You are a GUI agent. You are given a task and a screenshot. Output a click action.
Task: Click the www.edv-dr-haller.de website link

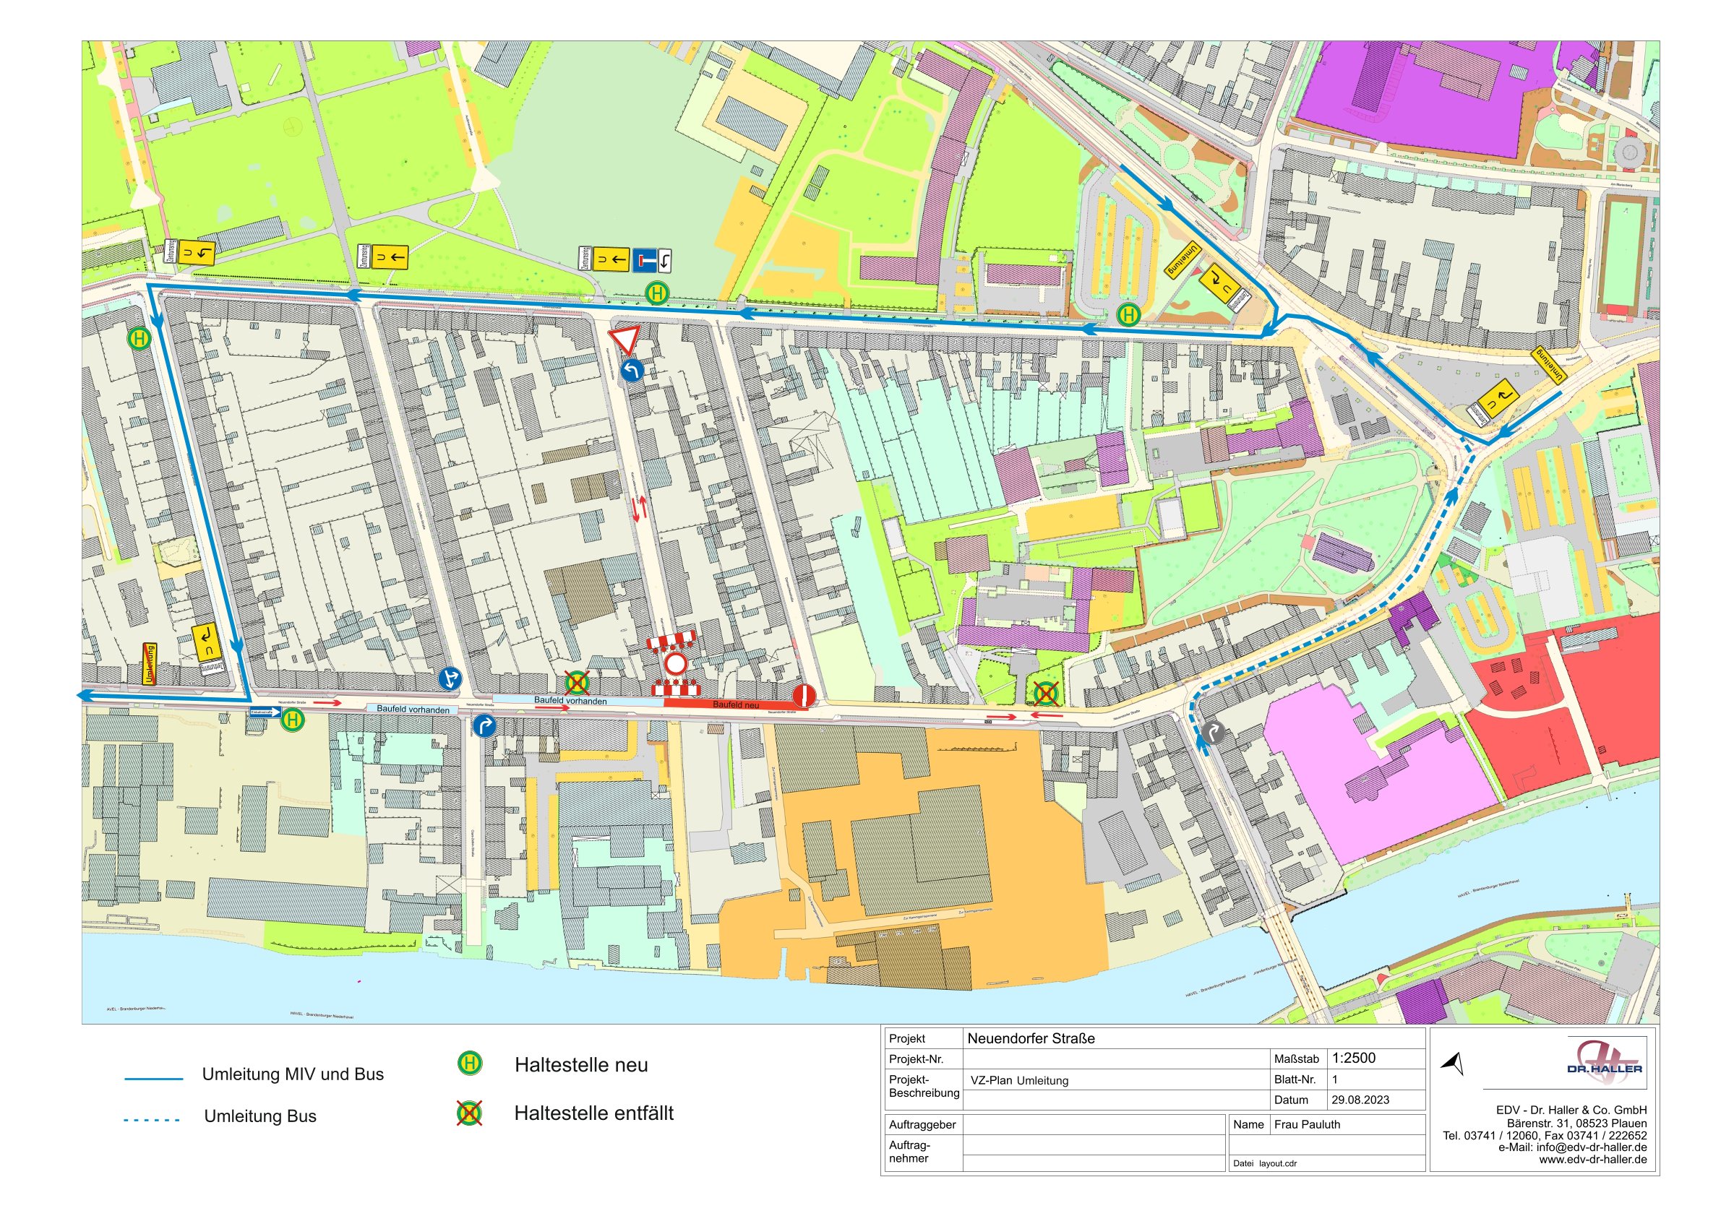(1593, 1159)
